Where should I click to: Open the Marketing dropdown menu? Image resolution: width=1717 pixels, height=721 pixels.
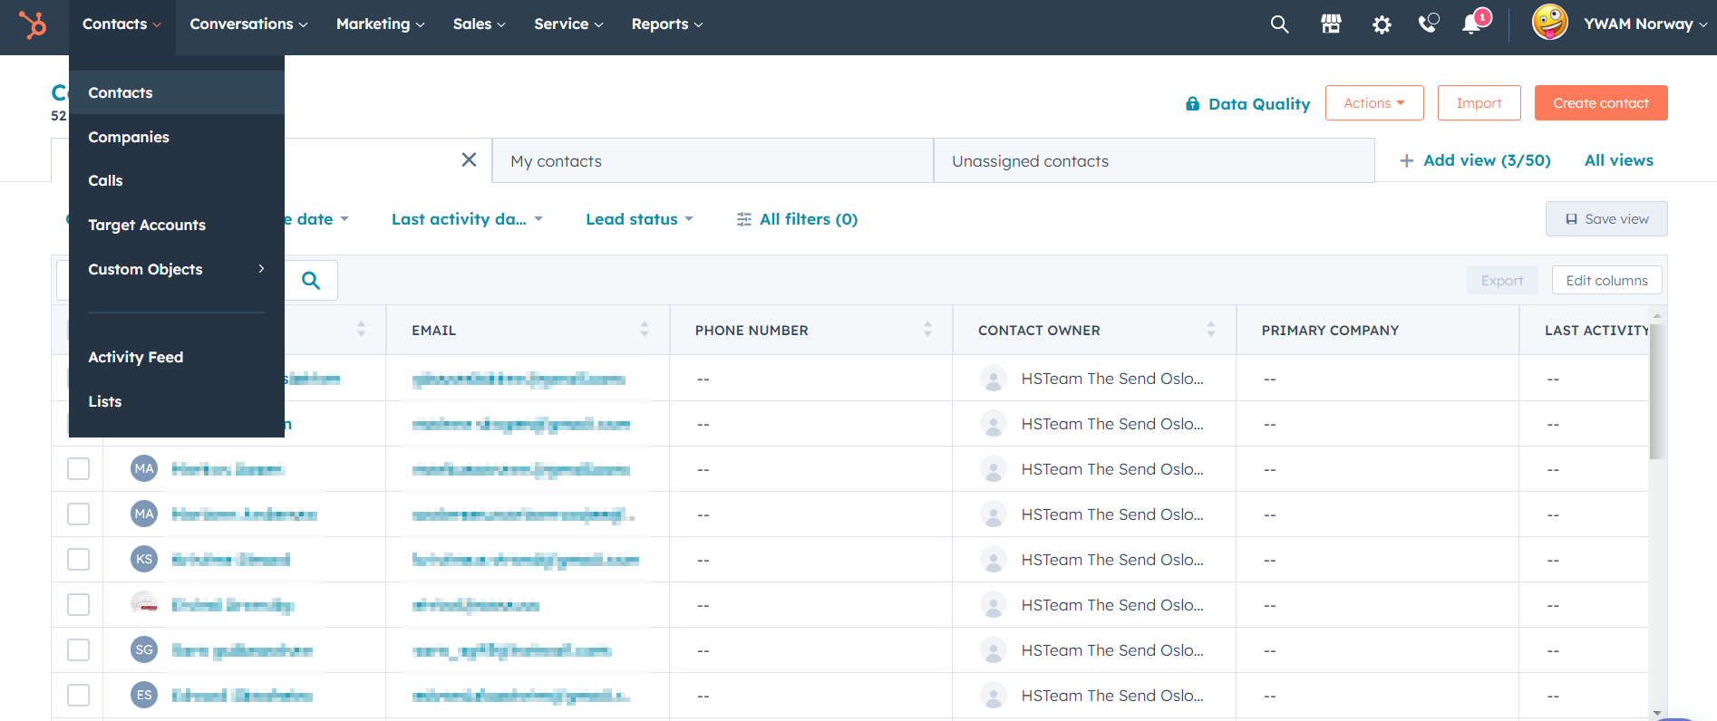click(x=380, y=24)
